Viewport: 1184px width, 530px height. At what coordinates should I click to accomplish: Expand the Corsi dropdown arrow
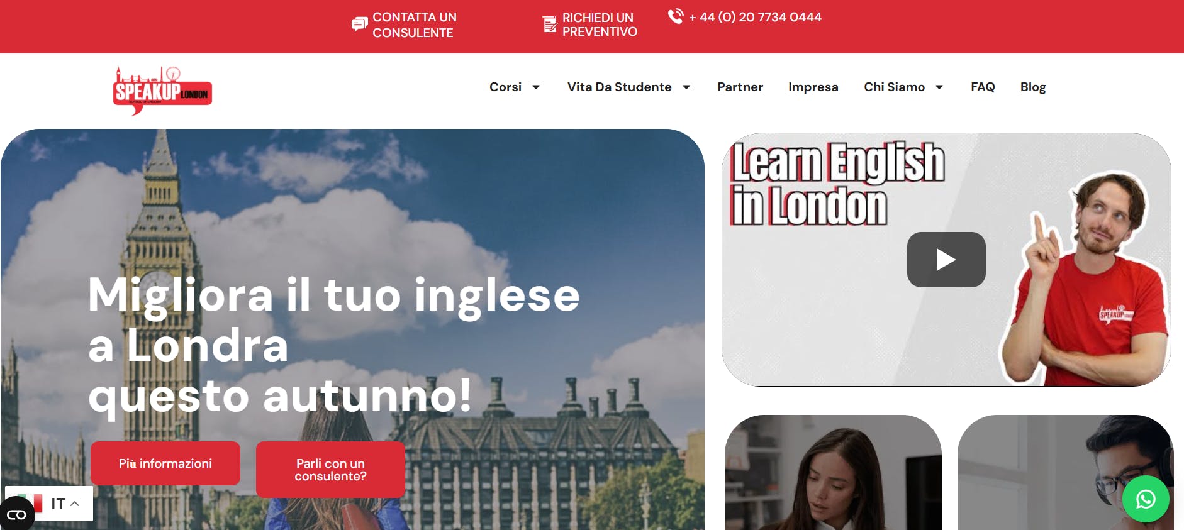[x=536, y=87]
